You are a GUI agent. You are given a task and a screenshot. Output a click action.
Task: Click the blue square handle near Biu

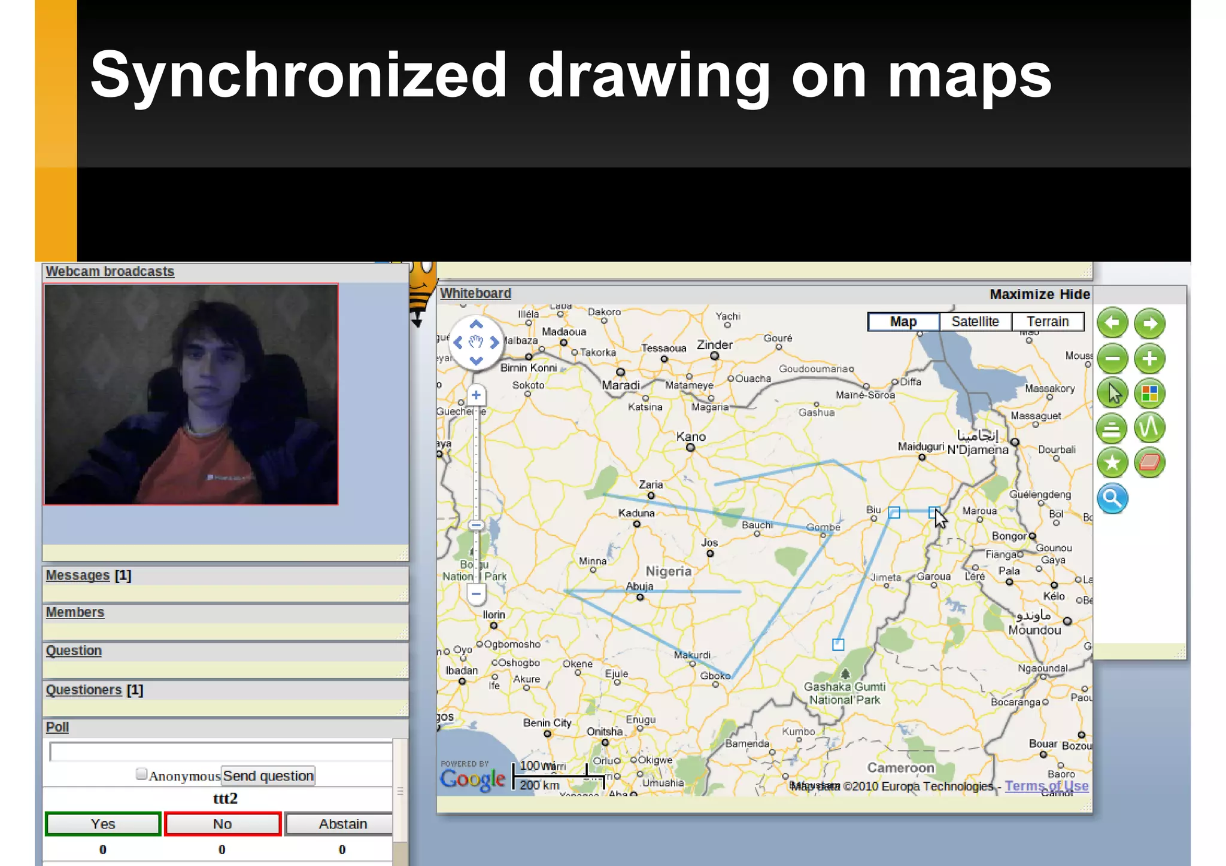click(894, 513)
